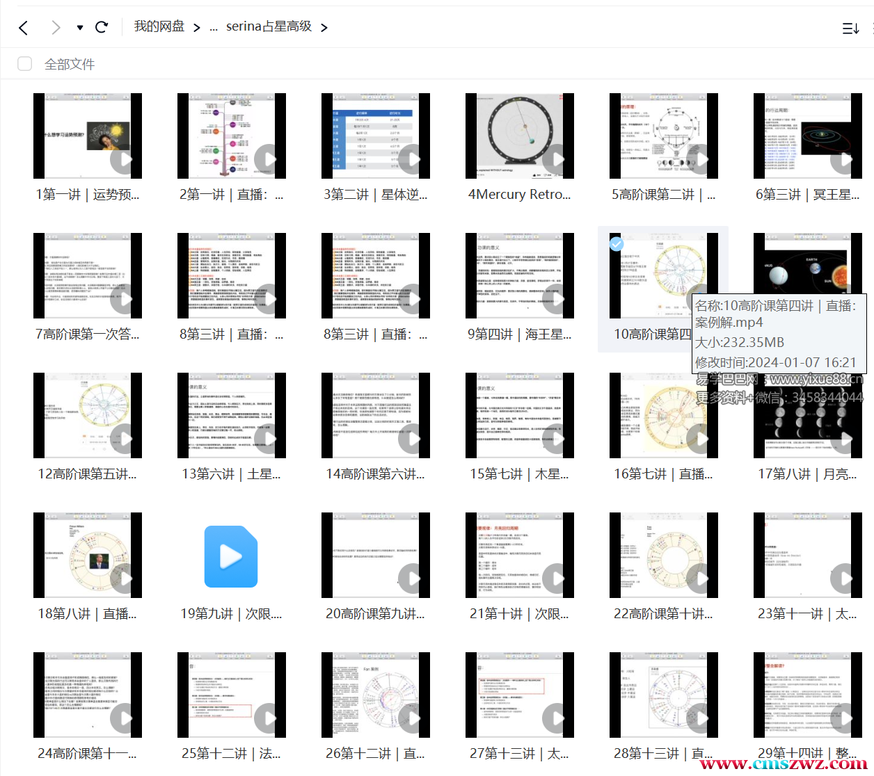Expand the chevron after 我的网盘
This screenshot has width=874, height=776.
coord(197,28)
